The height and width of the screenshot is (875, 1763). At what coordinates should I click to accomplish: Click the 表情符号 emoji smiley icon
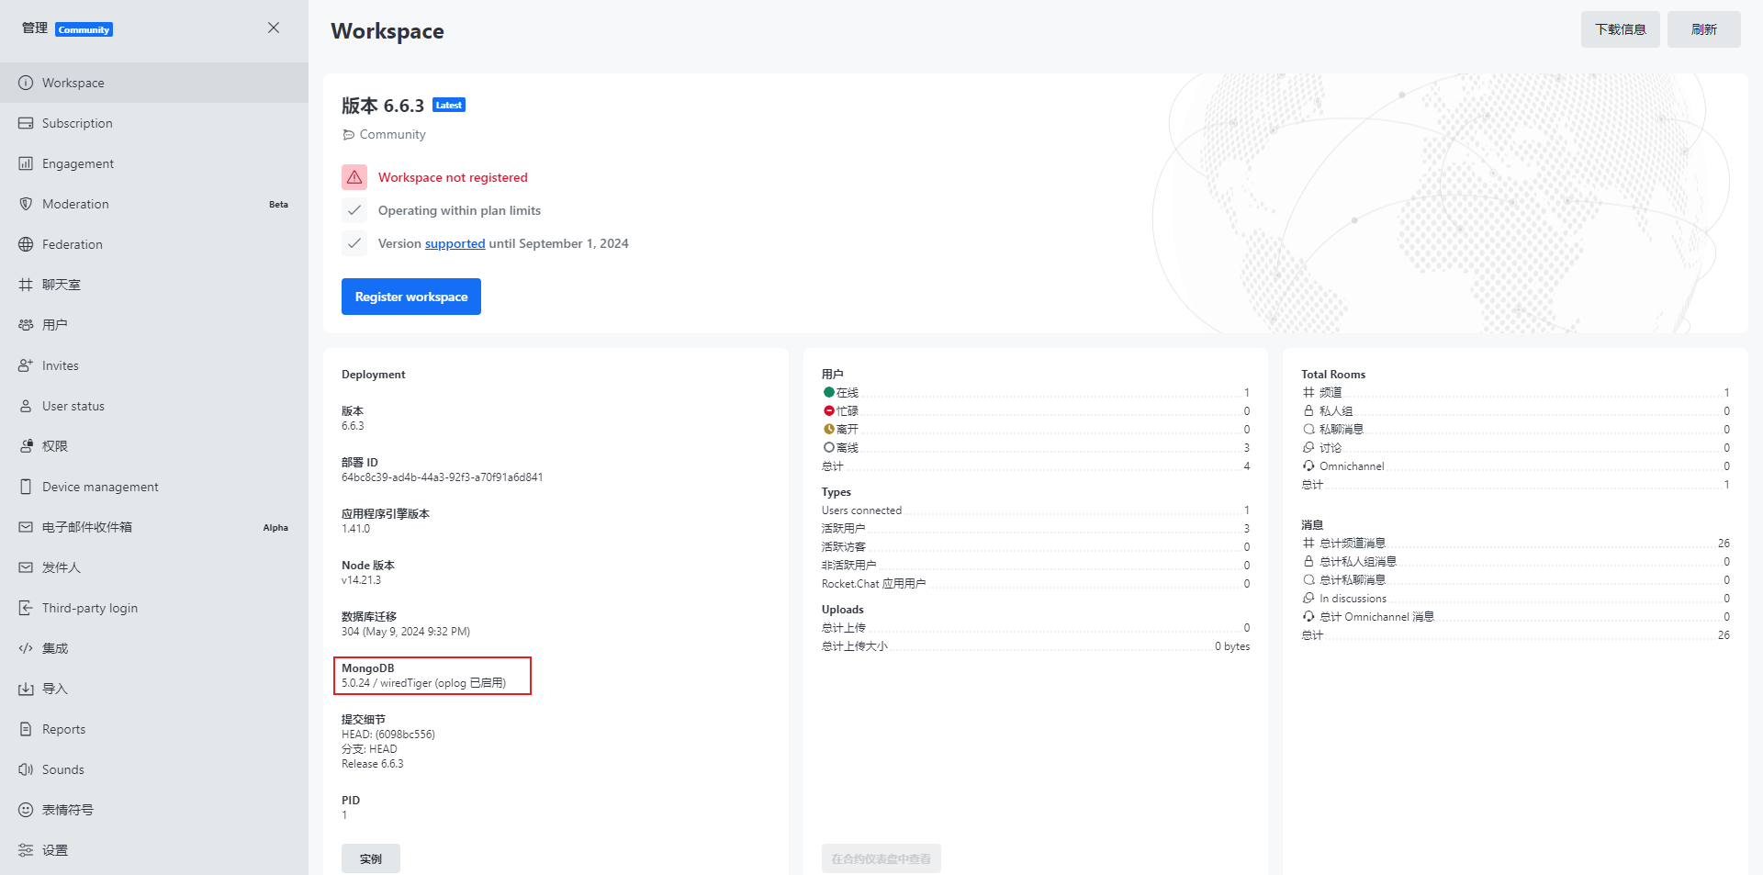coord(26,810)
